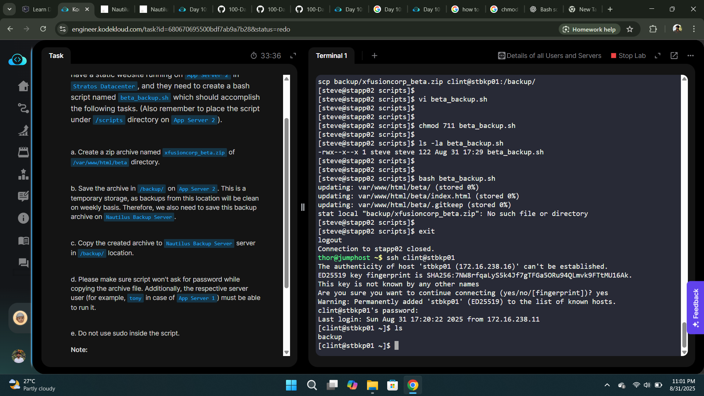The height and width of the screenshot is (396, 704).
Task: Open the Chrome profile avatar
Action: tap(677, 29)
